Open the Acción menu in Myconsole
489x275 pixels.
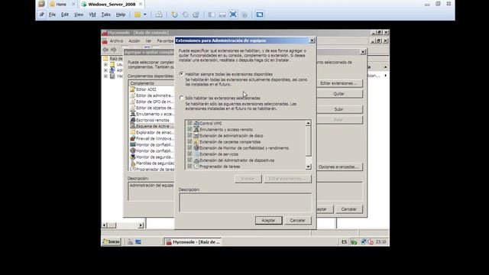[x=134, y=40]
